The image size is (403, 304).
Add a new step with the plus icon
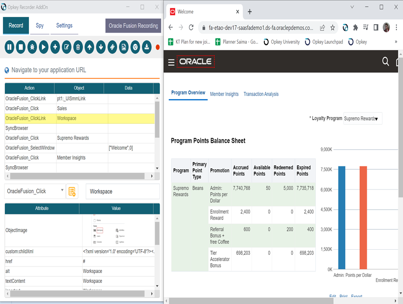click(x=55, y=47)
